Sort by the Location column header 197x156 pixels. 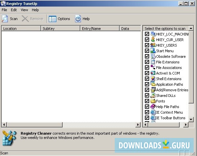(21, 29)
